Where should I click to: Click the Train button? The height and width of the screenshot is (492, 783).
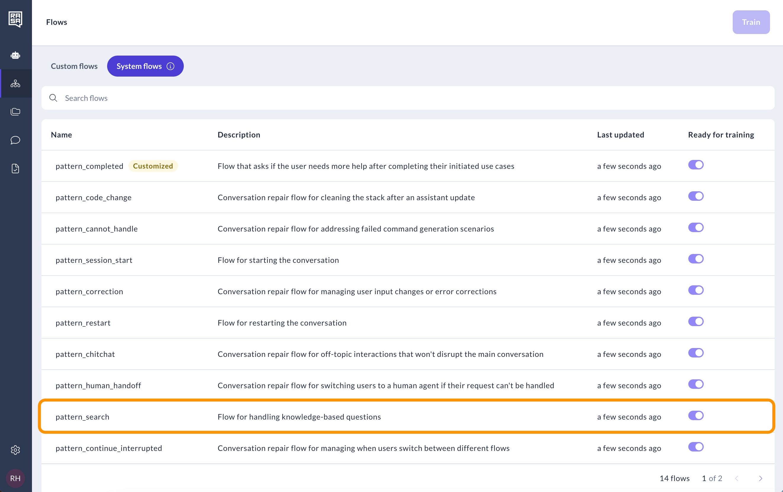click(751, 22)
